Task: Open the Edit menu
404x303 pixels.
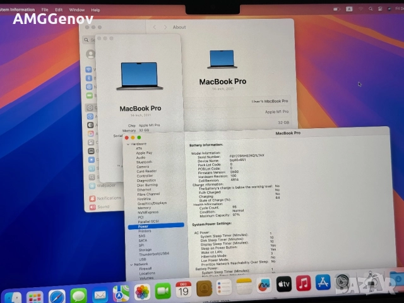Action: [x=59, y=10]
